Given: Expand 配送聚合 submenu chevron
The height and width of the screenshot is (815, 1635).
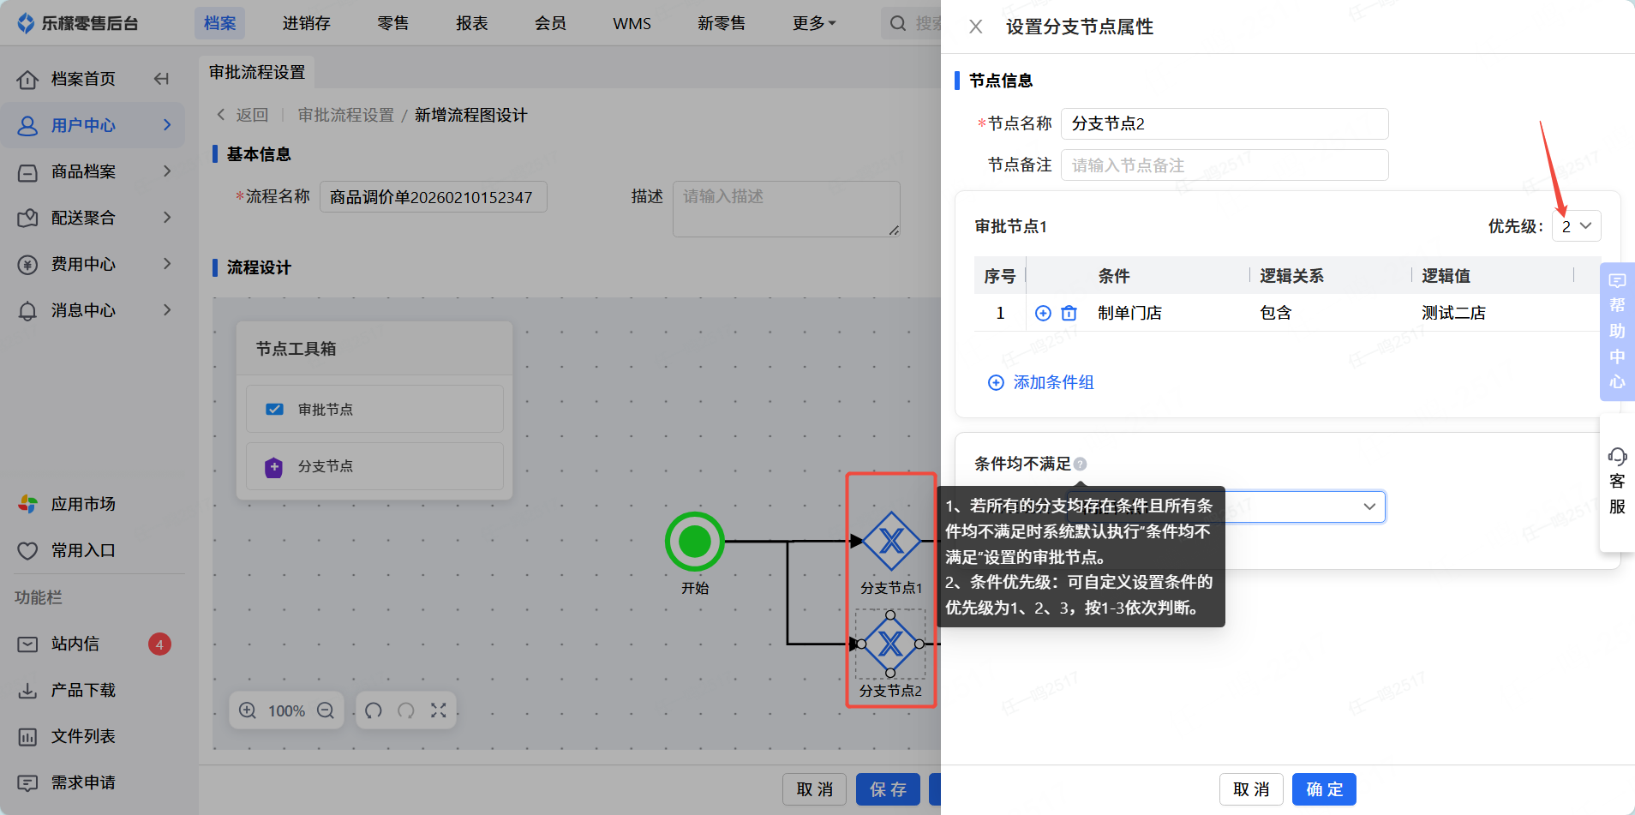Looking at the screenshot, I should pos(167,218).
